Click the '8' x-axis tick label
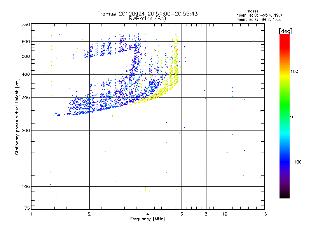311x233 pixels. click(206, 214)
